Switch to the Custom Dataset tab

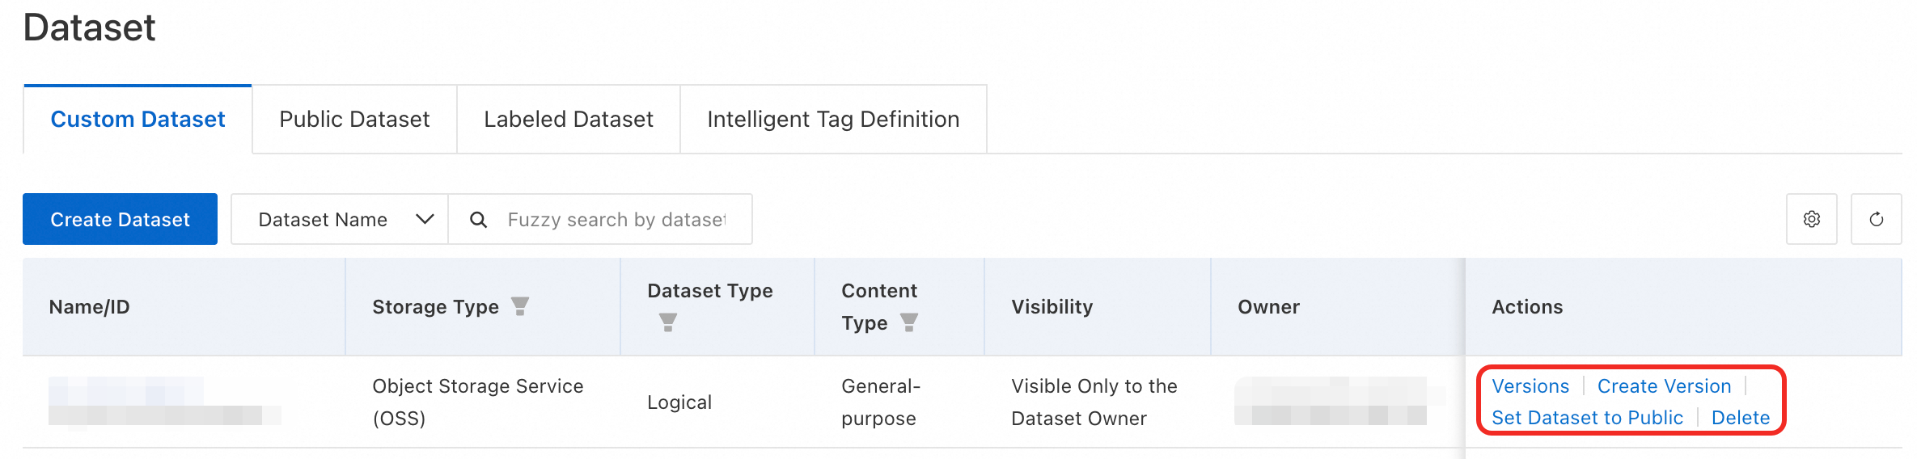point(138,120)
